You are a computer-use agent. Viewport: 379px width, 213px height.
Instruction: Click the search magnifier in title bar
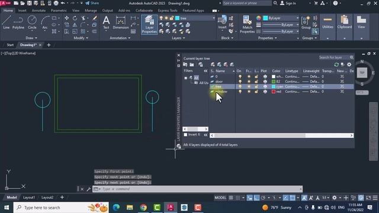click(x=275, y=3)
